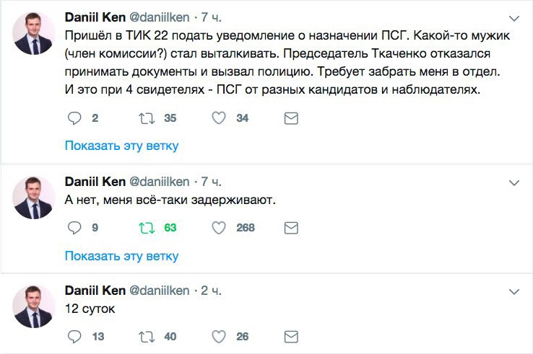The height and width of the screenshot is (354, 533).
Task: Like the '12 суток' tweet
Action: pos(219,337)
